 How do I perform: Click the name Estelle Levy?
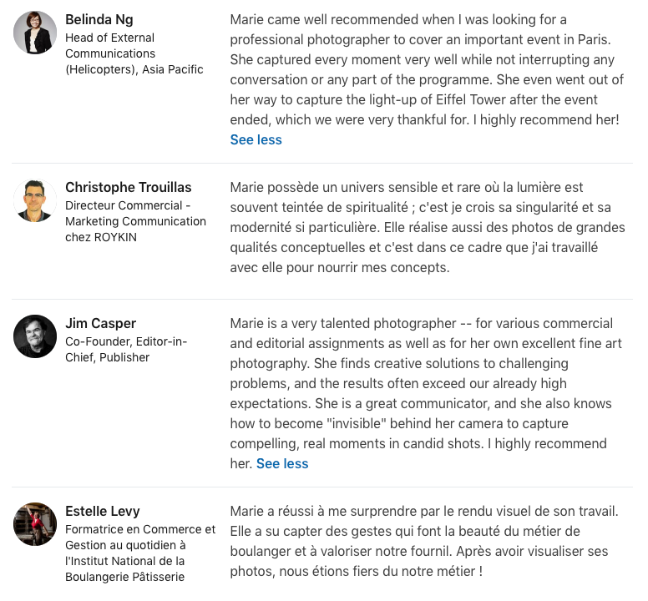pos(103,511)
